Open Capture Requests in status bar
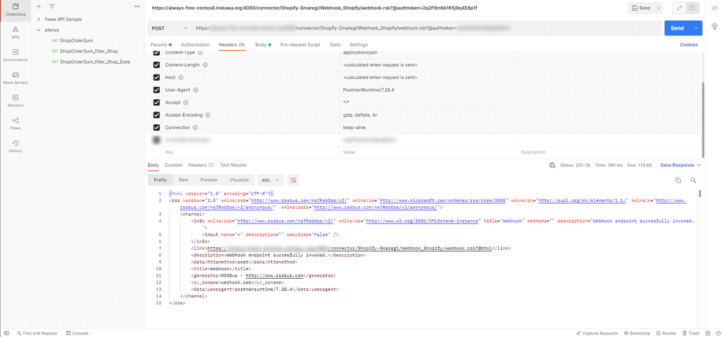 coord(596,333)
